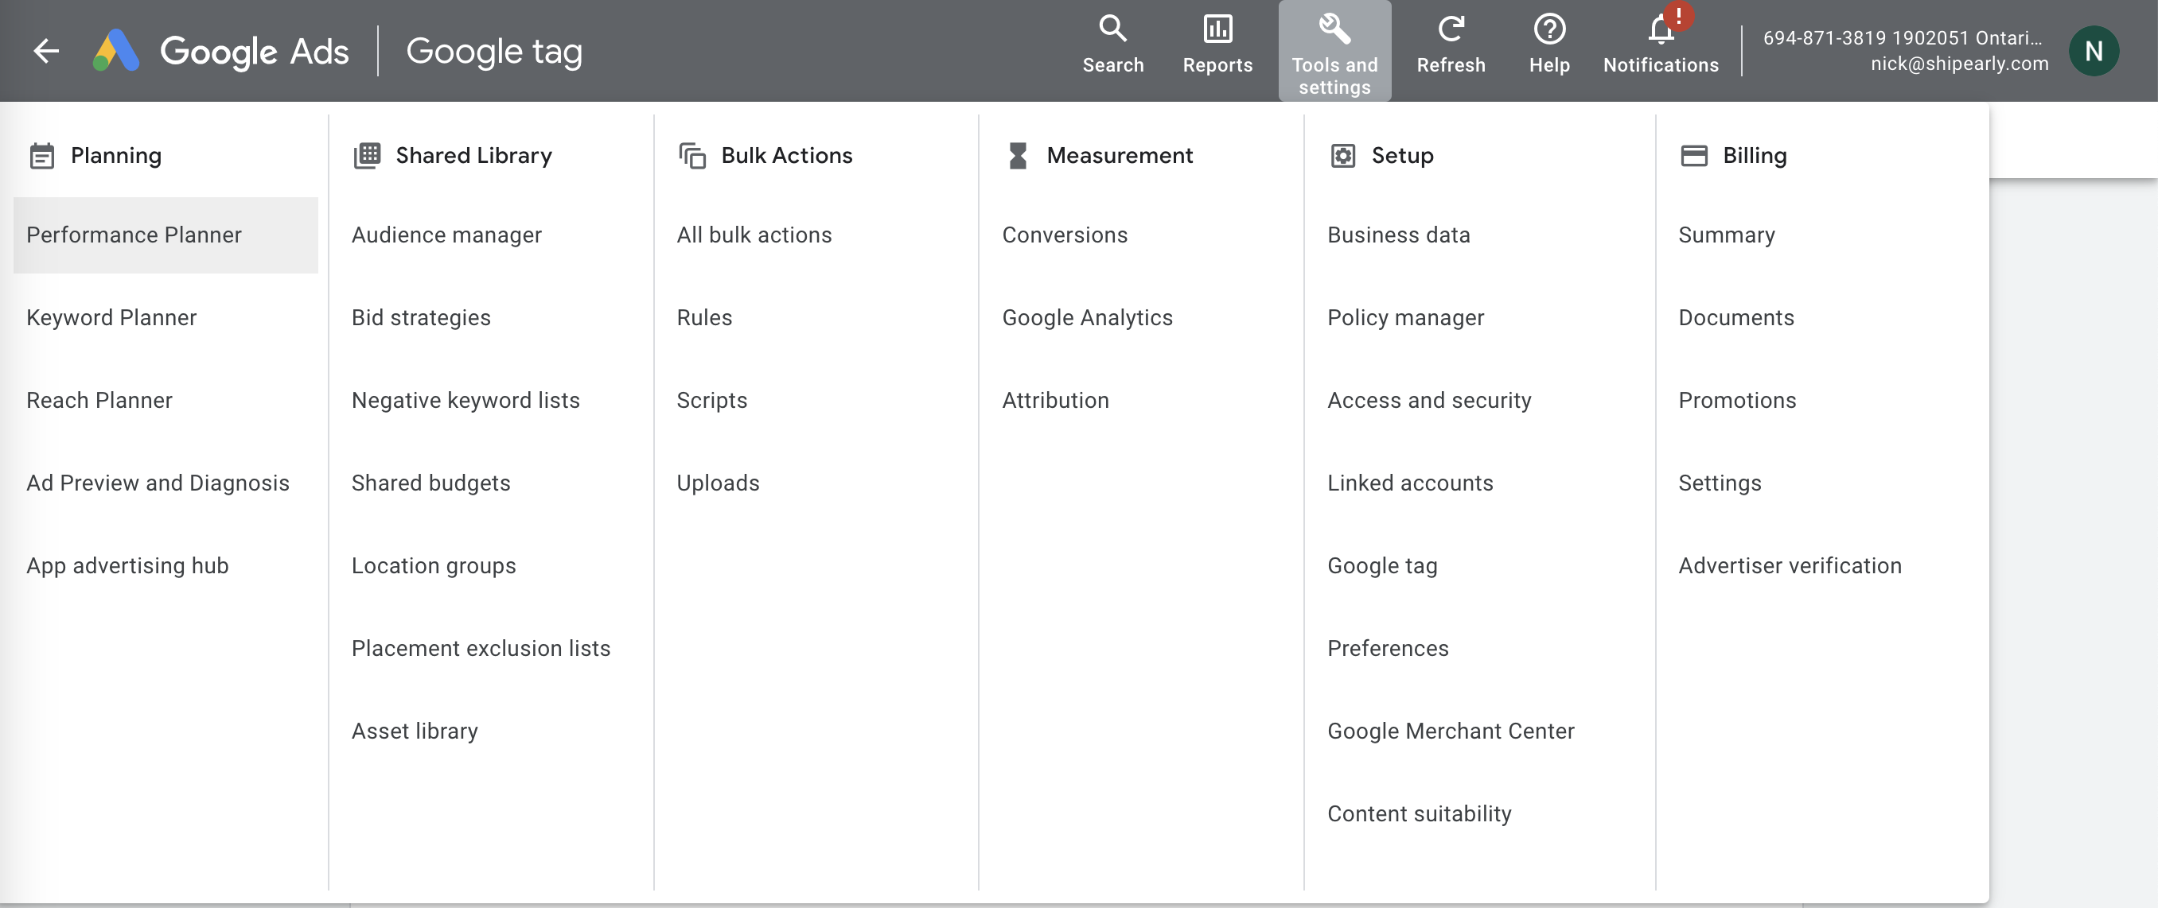This screenshot has height=908, width=2158.
Task: Open the Notifications bell
Action: 1661,29
